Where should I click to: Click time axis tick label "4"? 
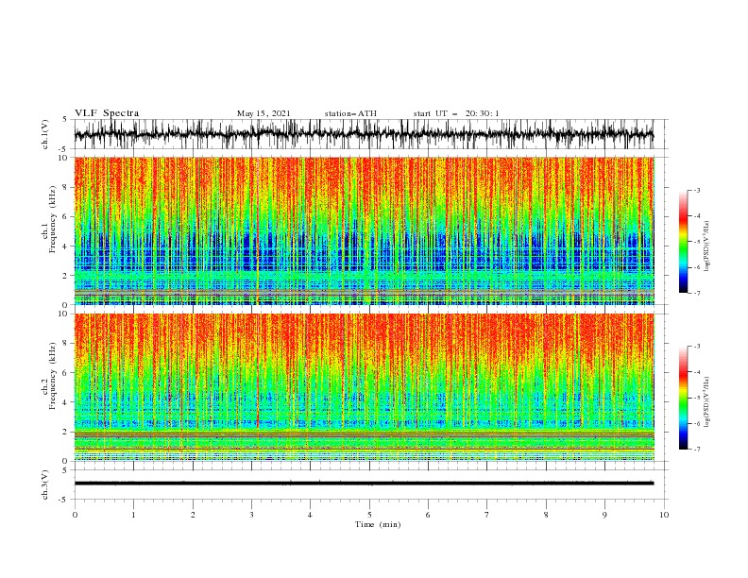click(310, 515)
